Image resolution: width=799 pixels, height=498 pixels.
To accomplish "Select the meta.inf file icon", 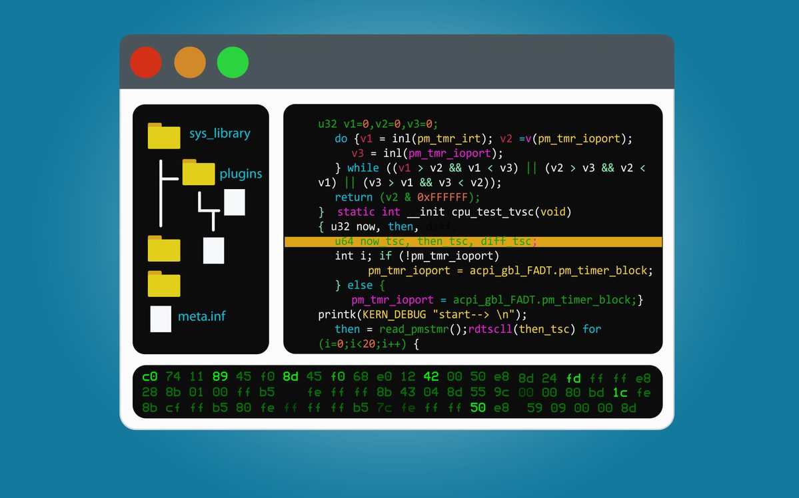I will coord(160,317).
